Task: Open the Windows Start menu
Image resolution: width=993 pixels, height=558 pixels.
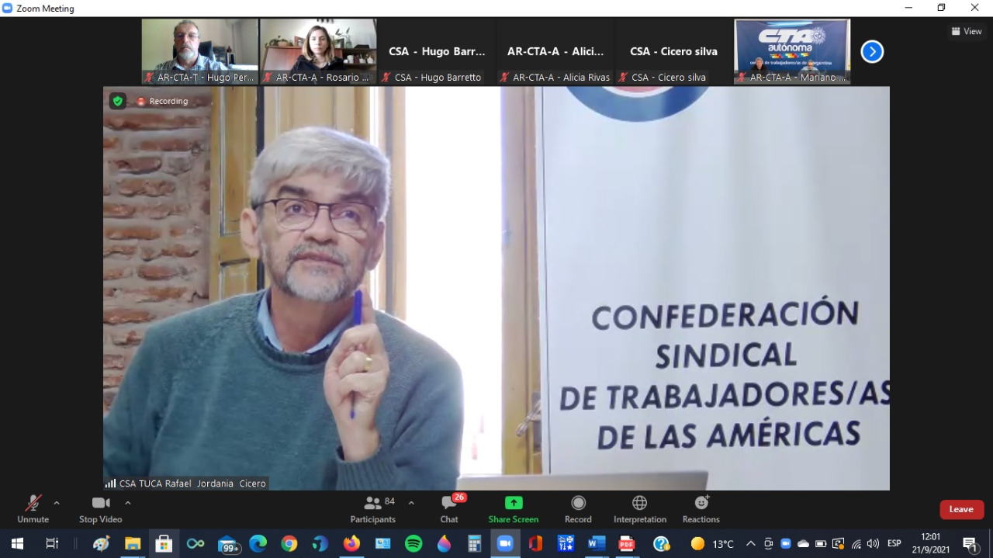Action: coord(17,543)
